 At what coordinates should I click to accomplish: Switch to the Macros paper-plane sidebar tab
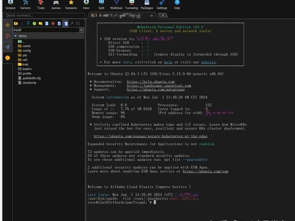pyautogui.click(x=7, y=47)
